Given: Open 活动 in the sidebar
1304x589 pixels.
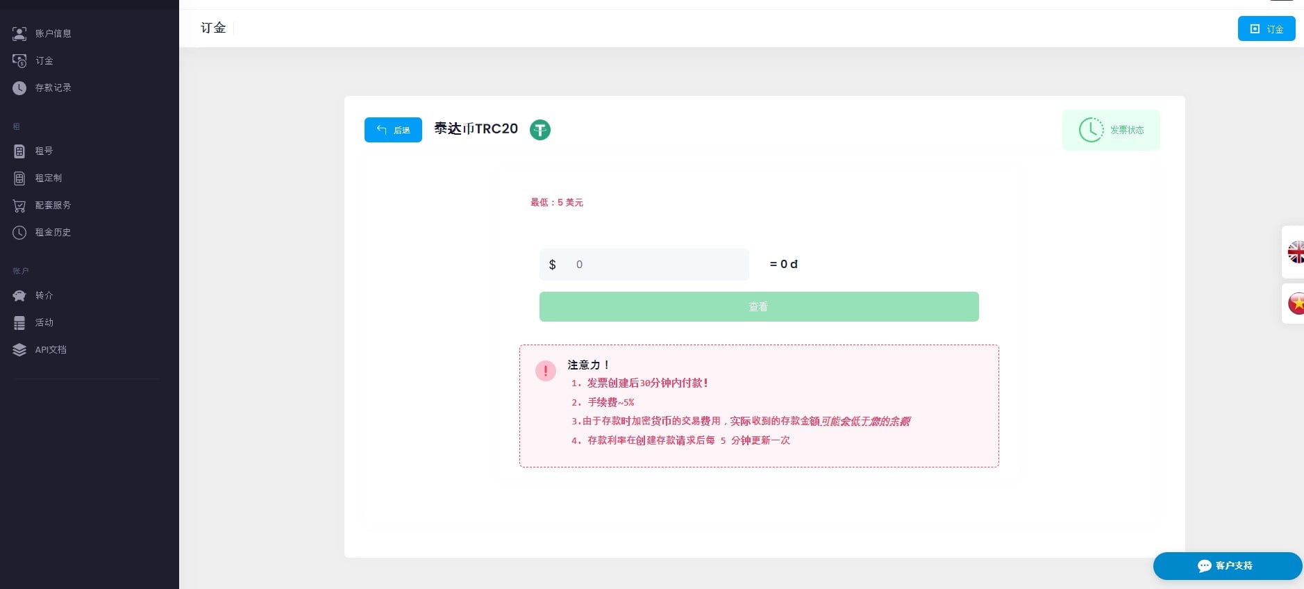Looking at the screenshot, I should (x=44, y=323).
